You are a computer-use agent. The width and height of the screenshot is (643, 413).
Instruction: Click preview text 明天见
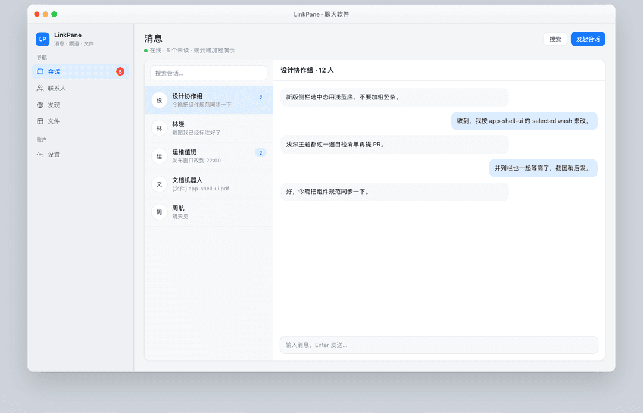(180, 217)
